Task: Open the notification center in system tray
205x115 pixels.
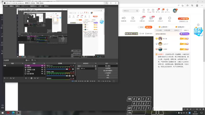Action: coord(201,113)
